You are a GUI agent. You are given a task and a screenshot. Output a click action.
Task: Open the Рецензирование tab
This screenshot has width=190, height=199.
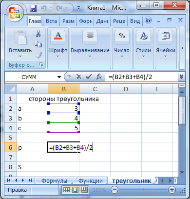click(119, 21)
